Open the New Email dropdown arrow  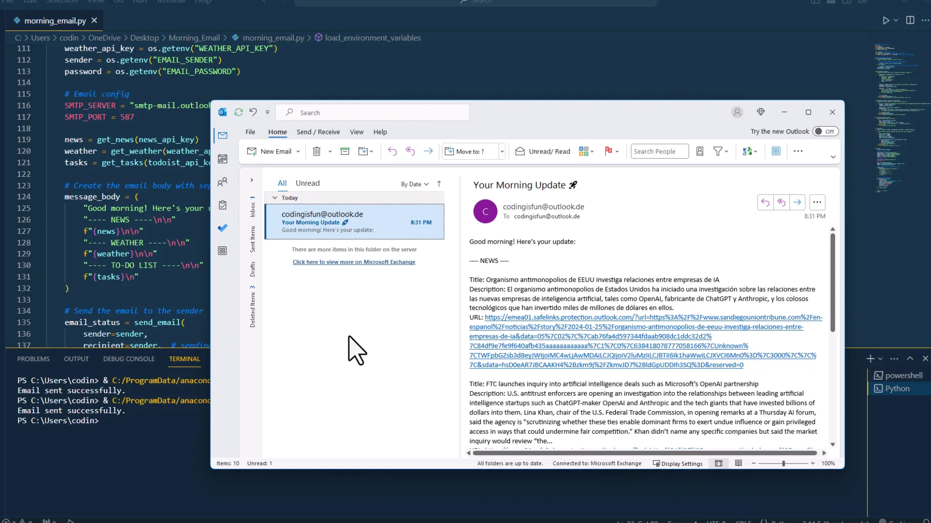298,151
